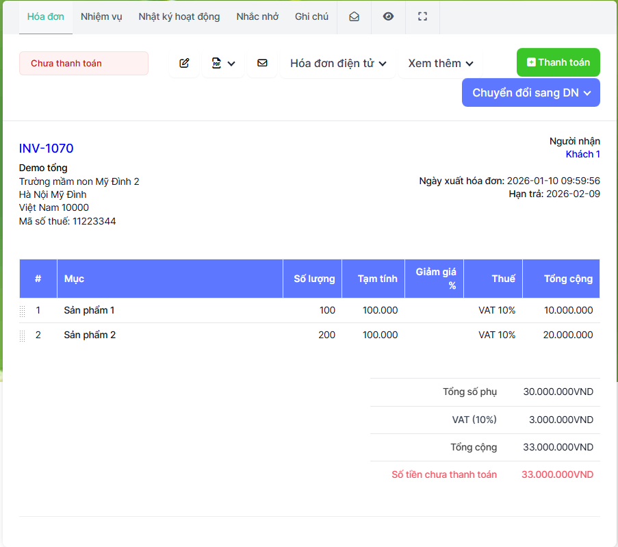Image resolution: width=618 pixels, height=547 pixels.
Task: Open the PDF dropdown arrow
Action: tap(231, 64)
